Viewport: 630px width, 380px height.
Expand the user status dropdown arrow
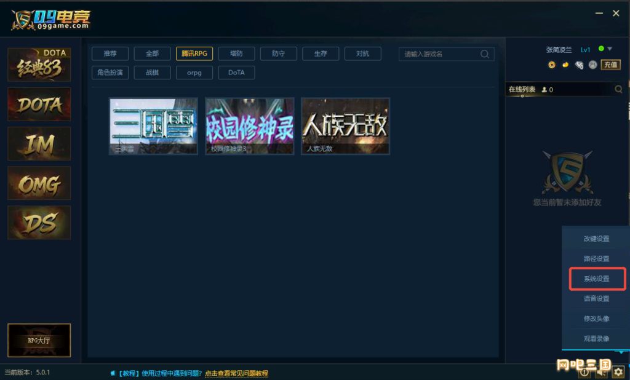(610, 49)
